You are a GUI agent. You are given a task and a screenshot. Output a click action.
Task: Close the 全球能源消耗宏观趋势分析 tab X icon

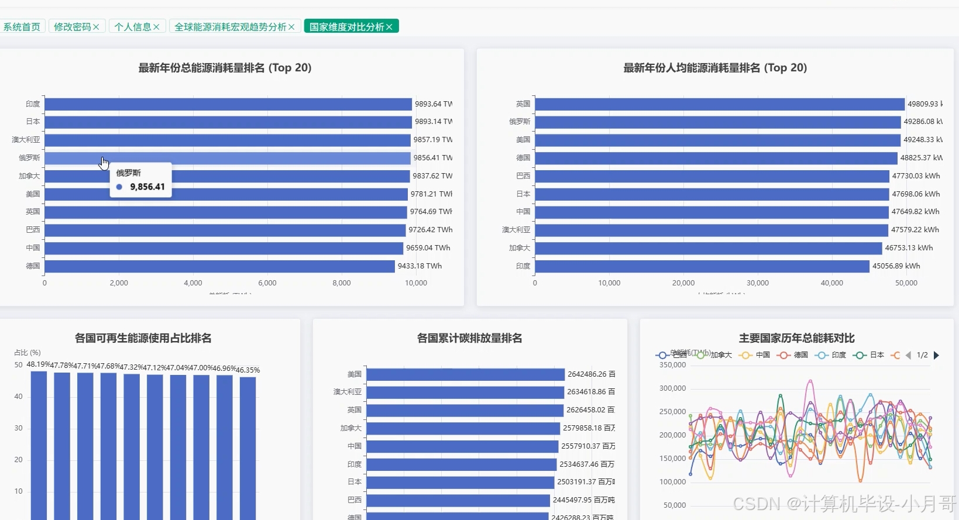291,27
